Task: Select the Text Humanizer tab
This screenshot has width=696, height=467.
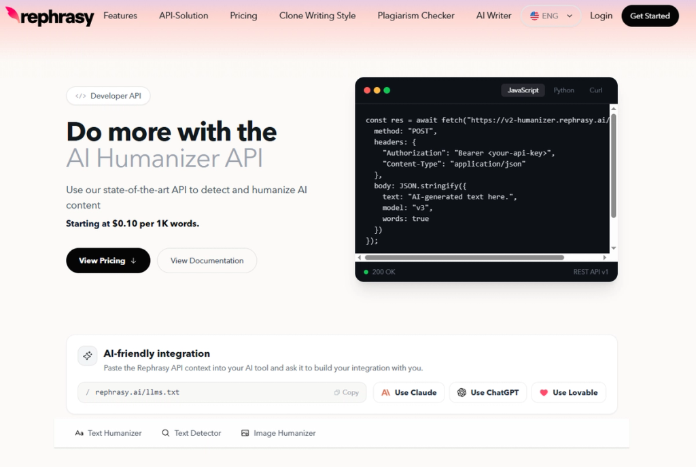Action: point(108,433)
